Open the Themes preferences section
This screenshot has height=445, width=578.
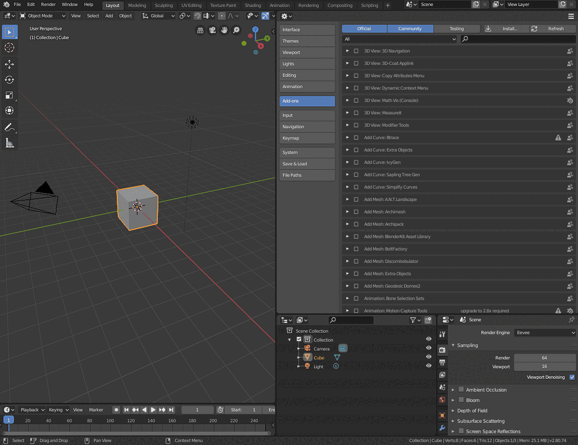[307, 41]
